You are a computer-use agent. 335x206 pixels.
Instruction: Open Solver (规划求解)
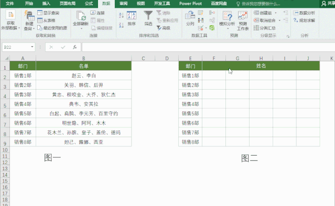[304, 20]
